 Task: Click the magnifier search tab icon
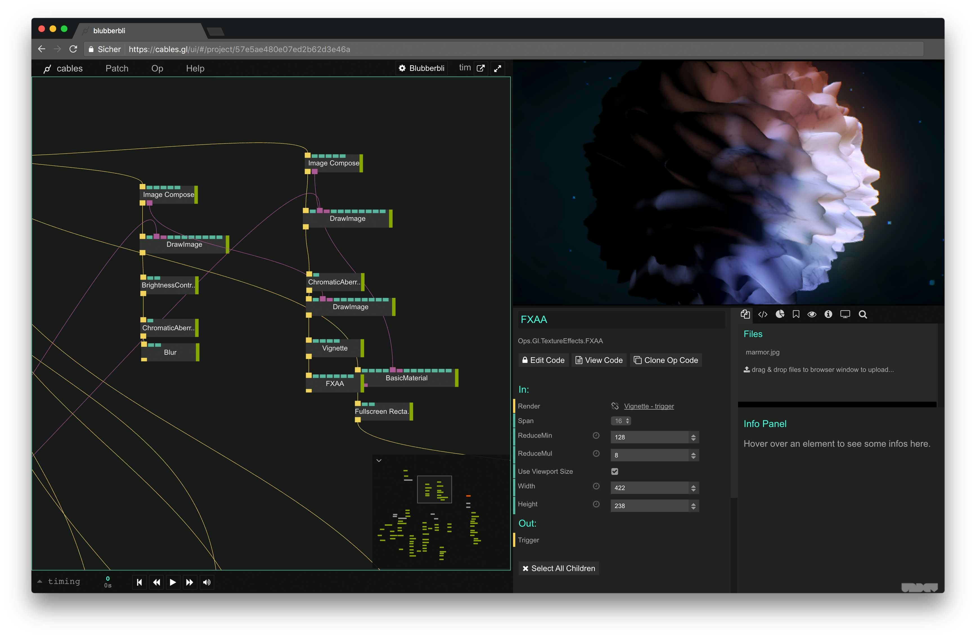[x=862, y=314]
